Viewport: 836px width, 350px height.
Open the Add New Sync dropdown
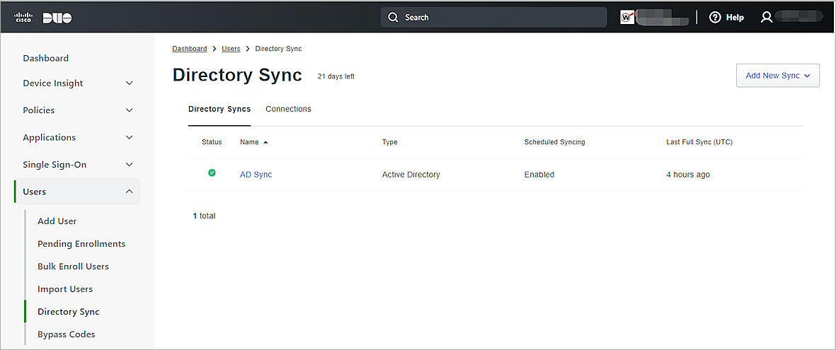coord(777,76)
